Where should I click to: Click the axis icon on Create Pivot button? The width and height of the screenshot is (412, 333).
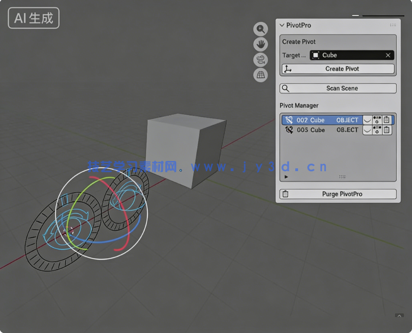(x=287, y=68)
